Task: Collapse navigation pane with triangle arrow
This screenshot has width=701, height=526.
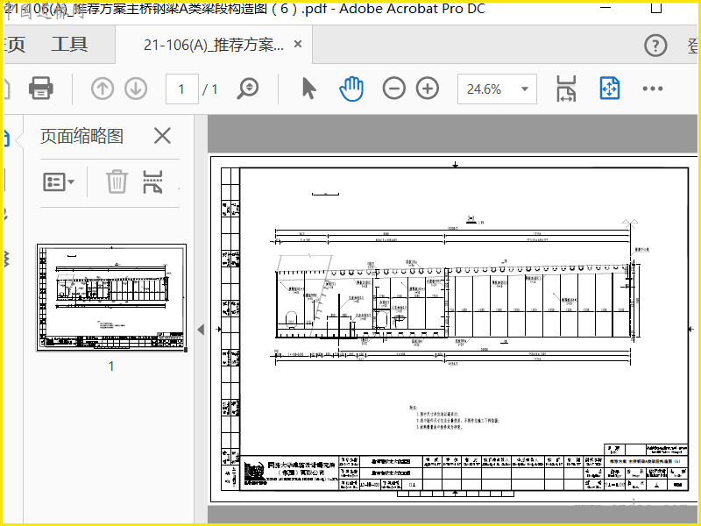Action: point(201,330)
